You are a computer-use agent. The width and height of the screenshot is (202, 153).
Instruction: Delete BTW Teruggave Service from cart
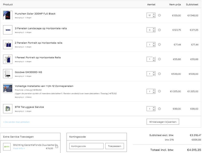point(159,109)
